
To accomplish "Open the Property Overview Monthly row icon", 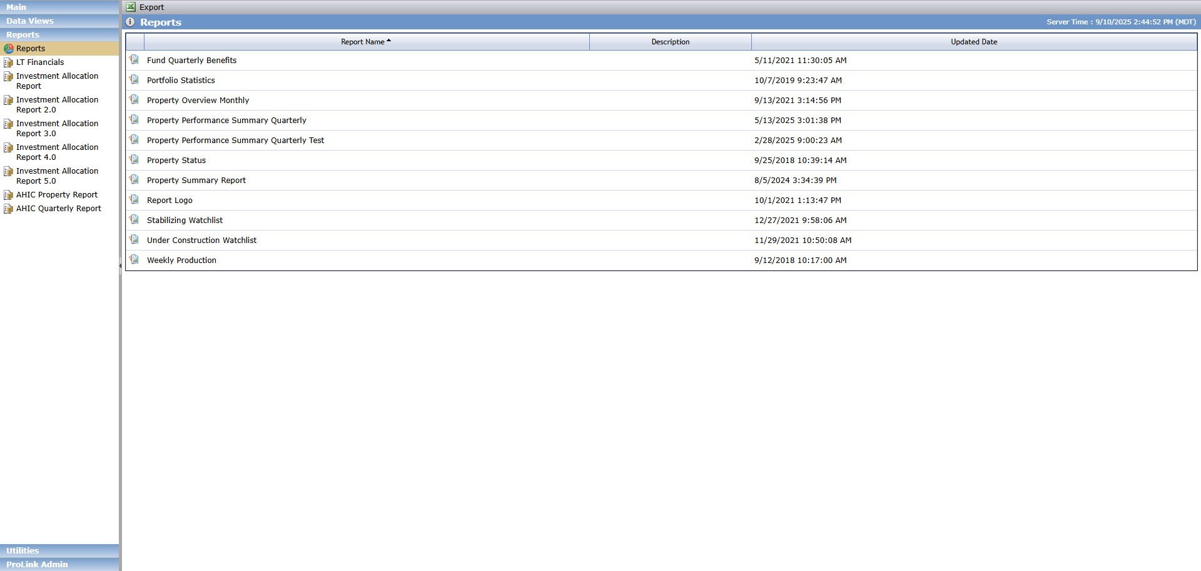I will click(134, 100).
